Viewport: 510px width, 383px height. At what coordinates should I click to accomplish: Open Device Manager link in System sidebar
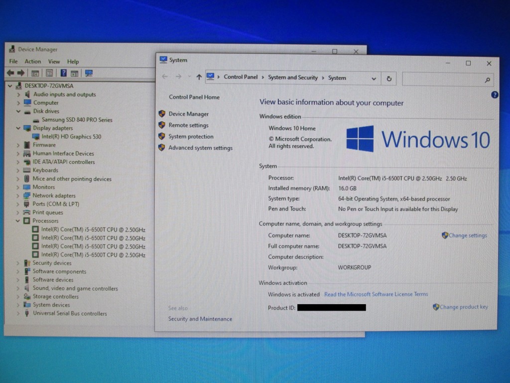pyautogui.click(x=189, y=114)
